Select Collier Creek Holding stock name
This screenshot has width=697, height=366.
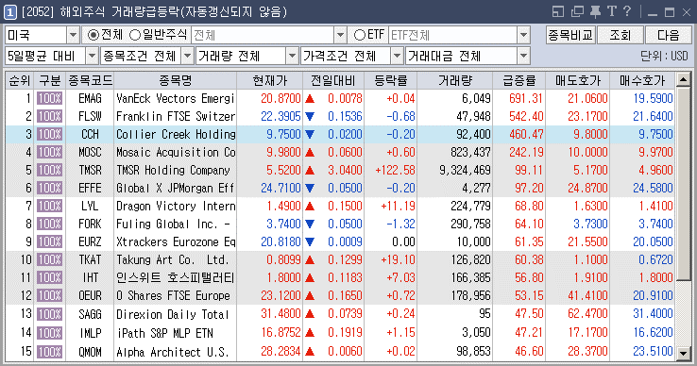click(x=176, y=134)
